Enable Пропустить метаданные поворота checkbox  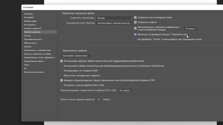(61, 76)
